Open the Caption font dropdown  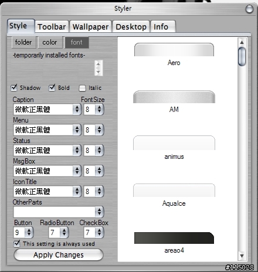(77, 109)
